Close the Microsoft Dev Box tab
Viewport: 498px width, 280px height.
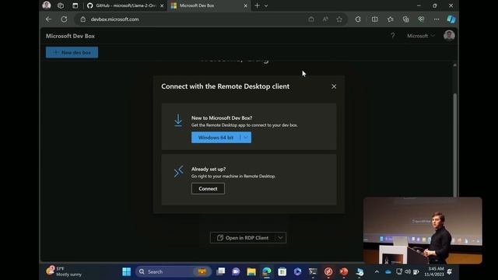pos(246,5)
